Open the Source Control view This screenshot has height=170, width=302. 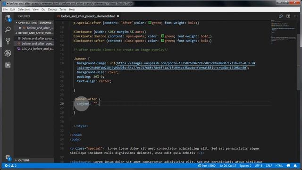tap(8, 41)
